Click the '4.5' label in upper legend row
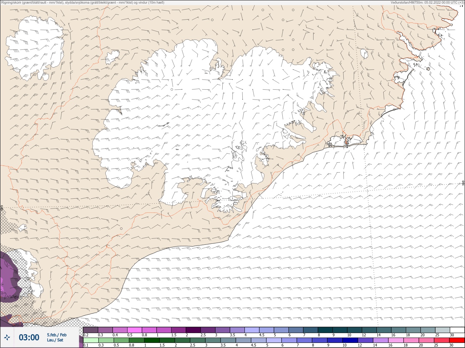The height and width of the screenshot is (348, 465). click(262, 335)
